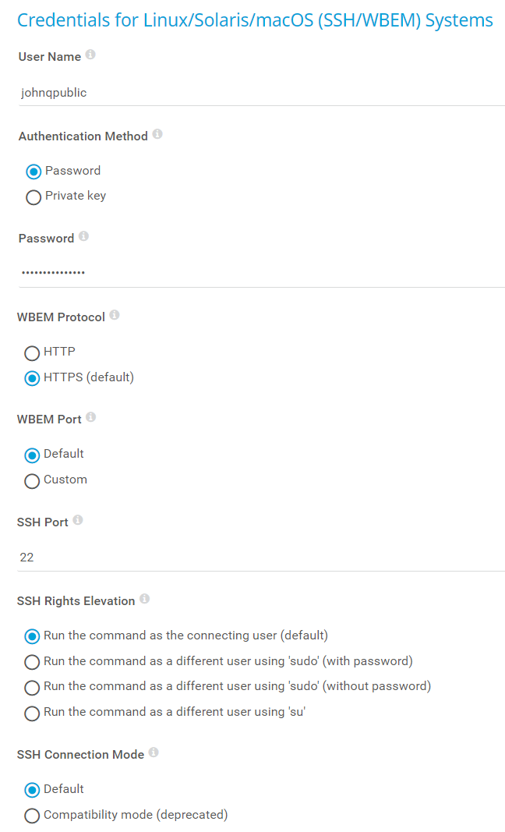Screen dimensions: 505x832
Task: Select Password authentication method
Action: coord(34,172)
